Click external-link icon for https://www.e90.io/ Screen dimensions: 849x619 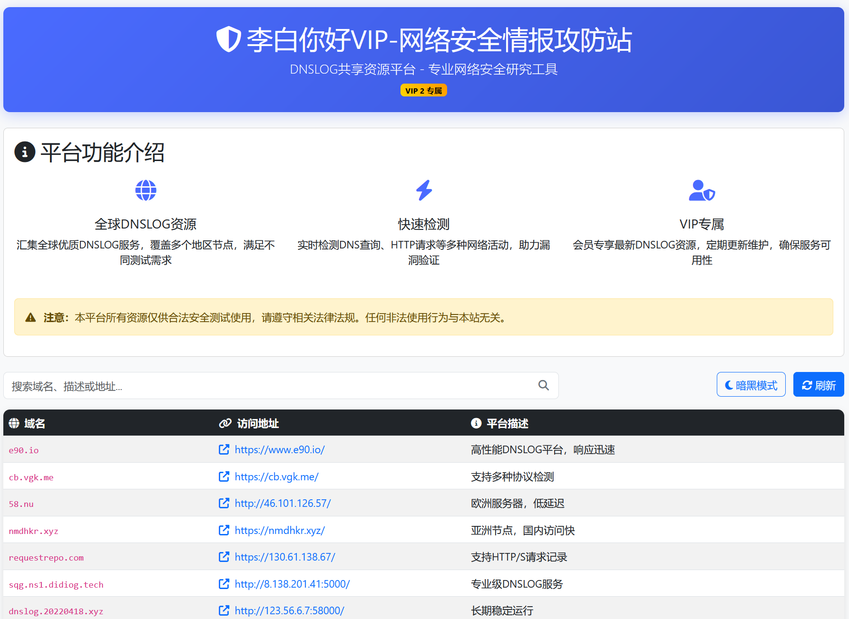coord(224,449)
